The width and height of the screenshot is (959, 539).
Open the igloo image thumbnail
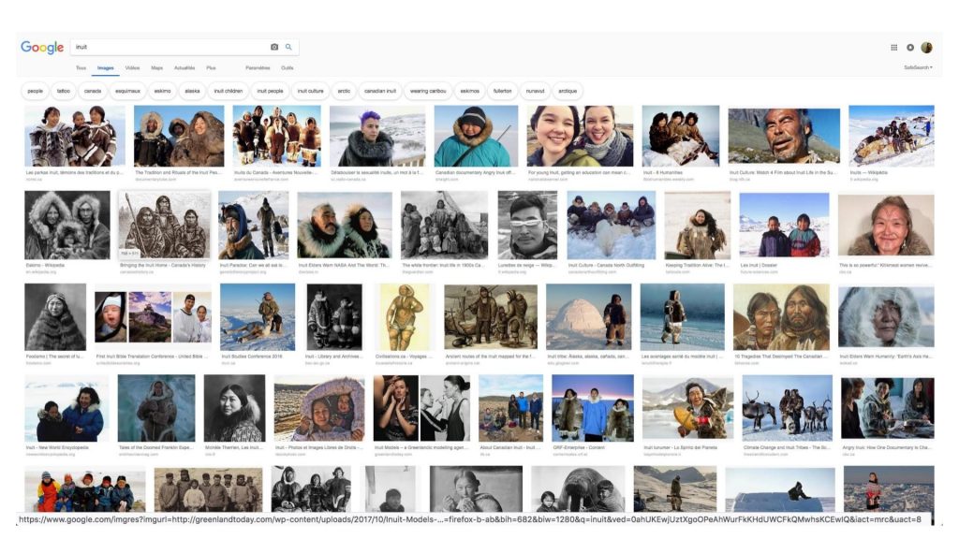588,316
